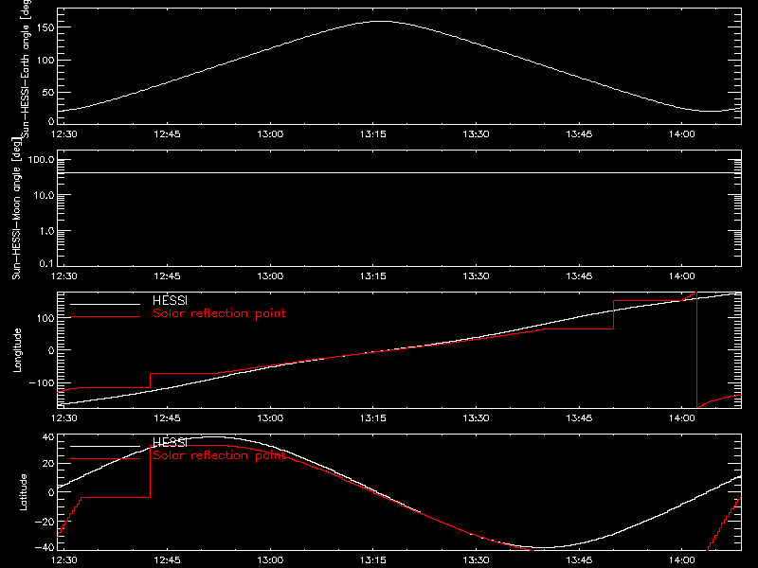The width and height of the screenshot is (758, 568).
Task: Select 14:00 label under Moon angle plot
Action: [x=682, y=276]
